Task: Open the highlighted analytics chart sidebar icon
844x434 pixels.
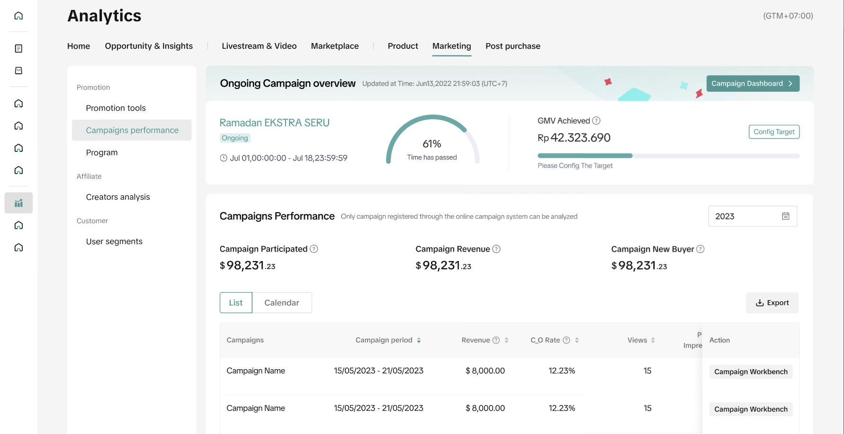Action: click(x=18, y=203)
